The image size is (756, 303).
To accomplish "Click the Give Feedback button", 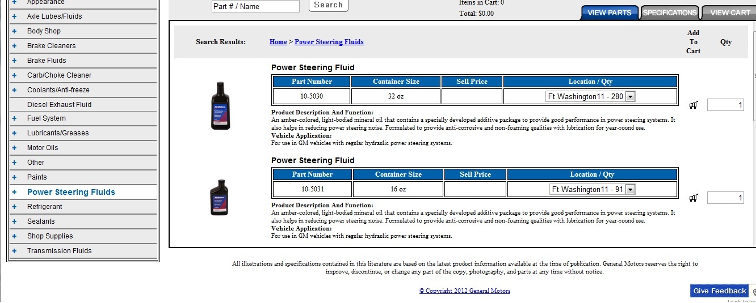I will [x=719, y=291].
